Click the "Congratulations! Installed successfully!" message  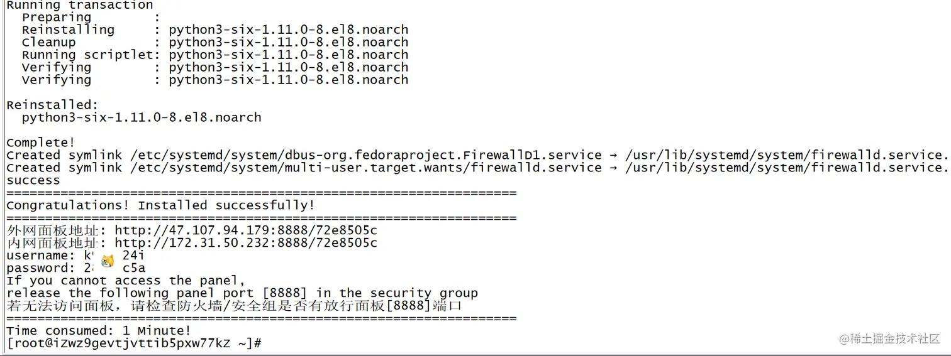coord(160,205)
